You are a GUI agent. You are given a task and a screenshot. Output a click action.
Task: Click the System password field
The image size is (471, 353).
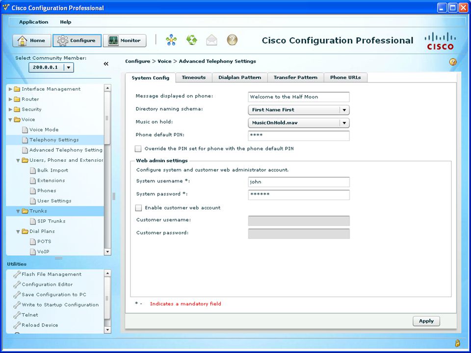[x=299, y=195]
